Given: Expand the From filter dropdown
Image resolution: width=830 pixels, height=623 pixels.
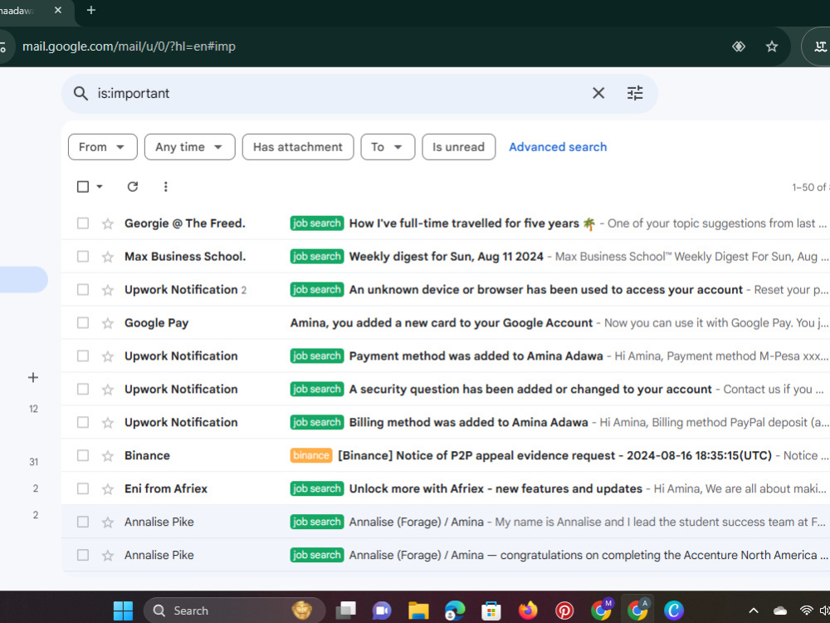Looking at the screenshot, I should coord(103,147).
